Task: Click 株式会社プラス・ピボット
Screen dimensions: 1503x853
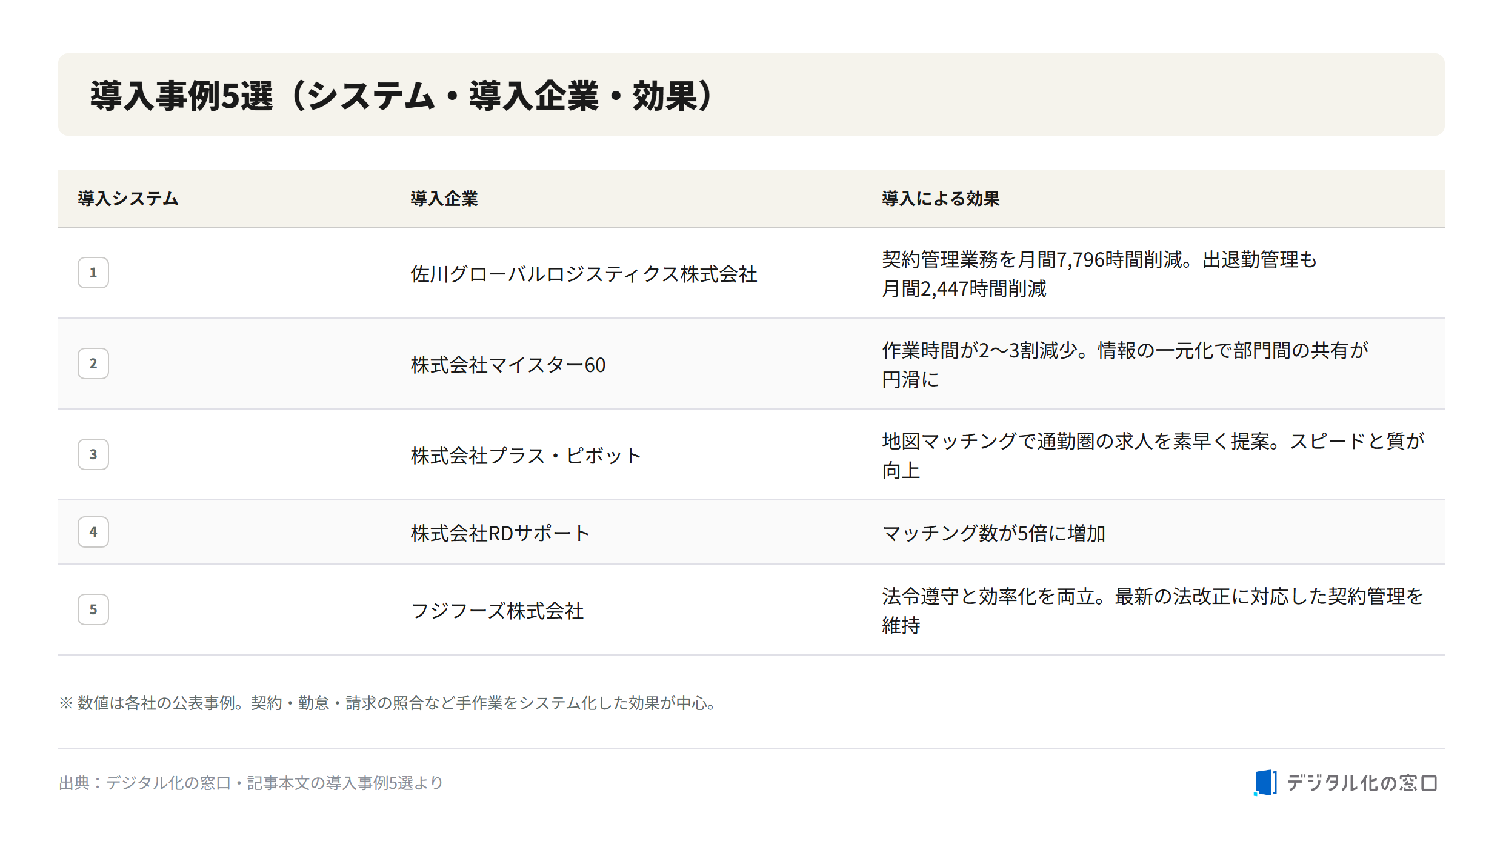Action: [525, 456]
